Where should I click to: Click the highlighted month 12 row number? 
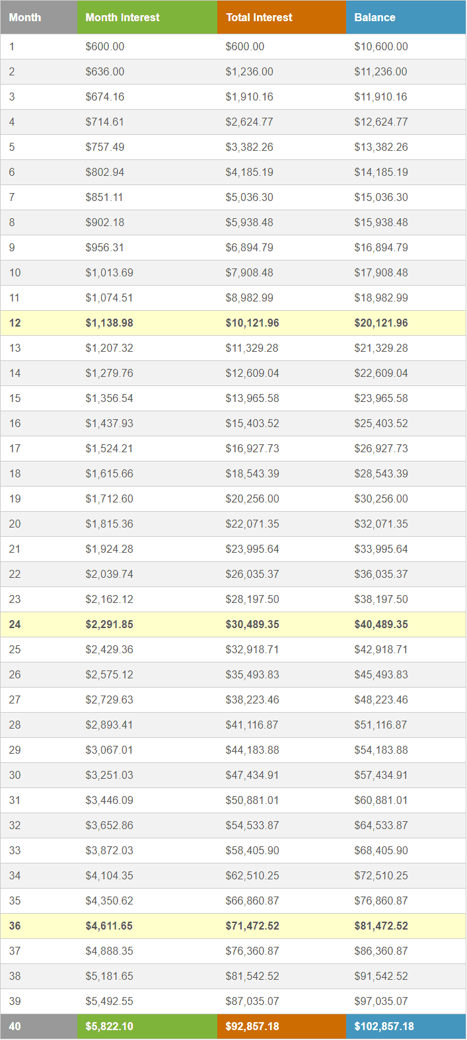(x=15, y=323)
